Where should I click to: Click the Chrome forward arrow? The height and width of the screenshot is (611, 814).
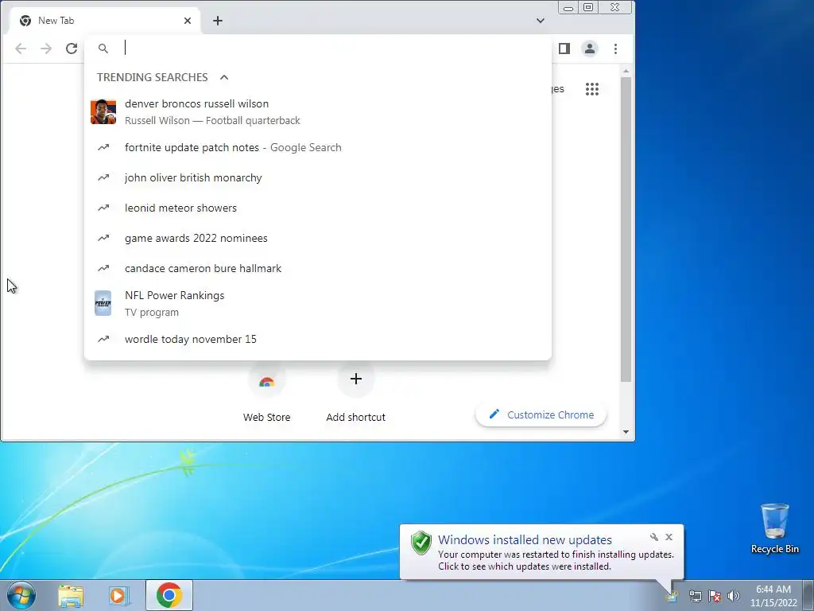(x=46, y=49)
